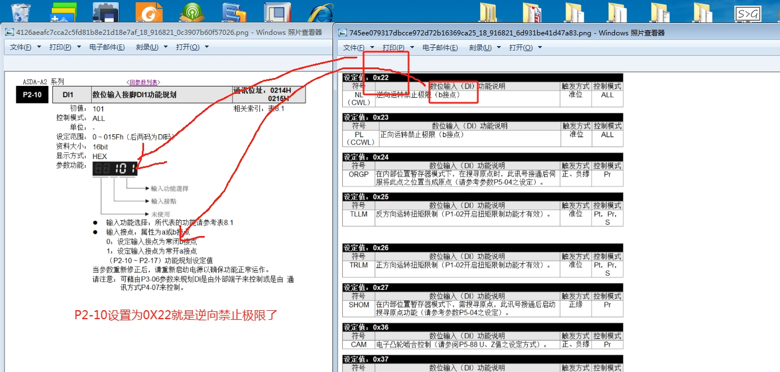Expand the 文件 dropdown in the left viewer
Viewport: 780px width, 372px height.
[39, 47]
